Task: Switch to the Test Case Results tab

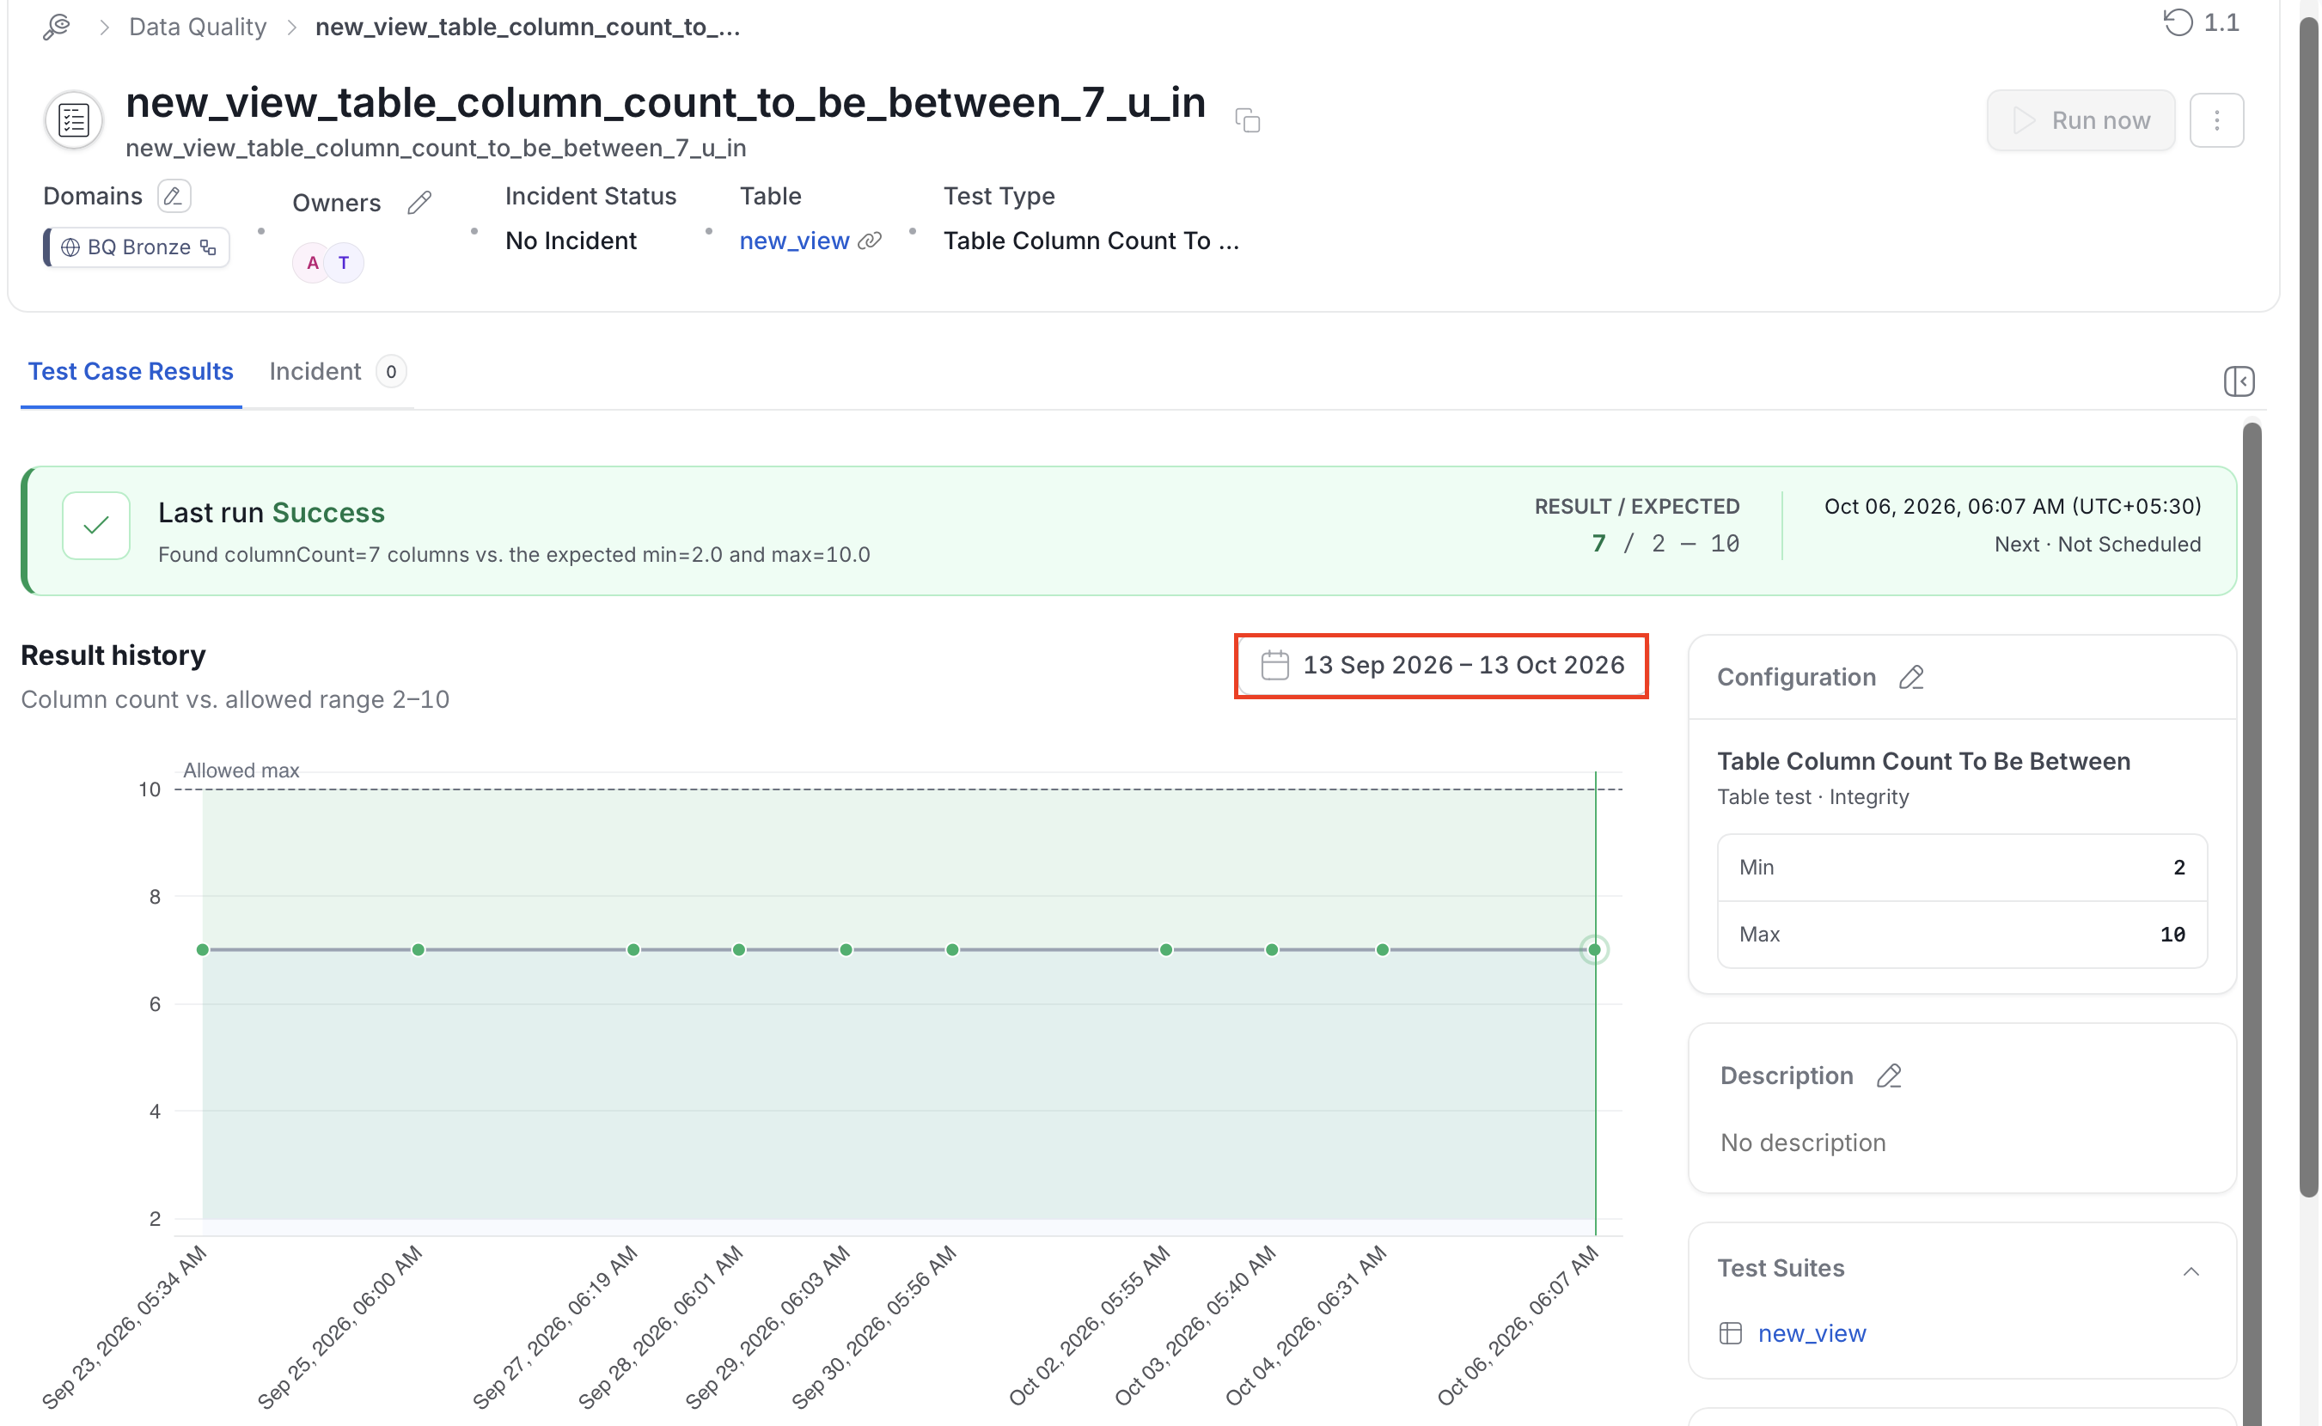Action: coord(131,372)
